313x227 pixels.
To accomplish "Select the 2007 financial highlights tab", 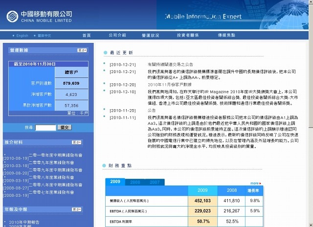I will pos(155,182).
